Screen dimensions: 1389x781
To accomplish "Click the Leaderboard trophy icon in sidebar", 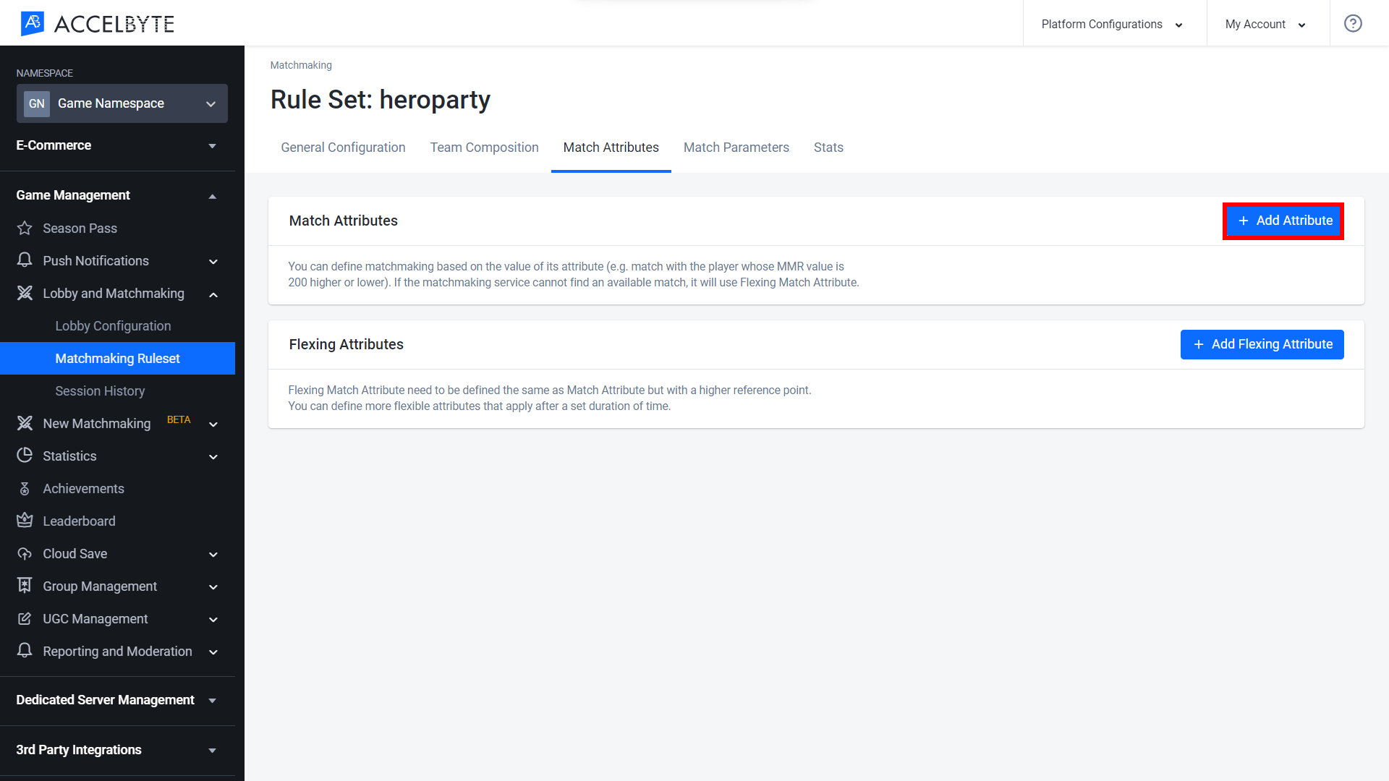I will point(26,520).
